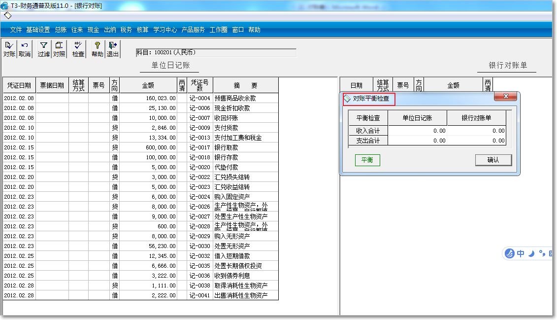The height and width of the screenshot is (320, 557).
Task: Open the 学习中心 menu
Action: click(x=165, y=30)
